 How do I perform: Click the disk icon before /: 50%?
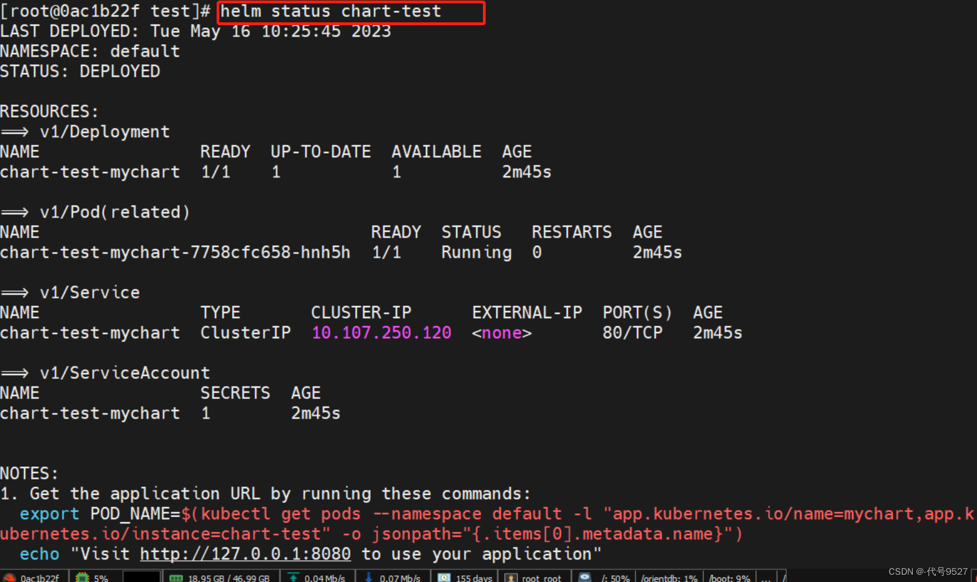click(585, 578)
